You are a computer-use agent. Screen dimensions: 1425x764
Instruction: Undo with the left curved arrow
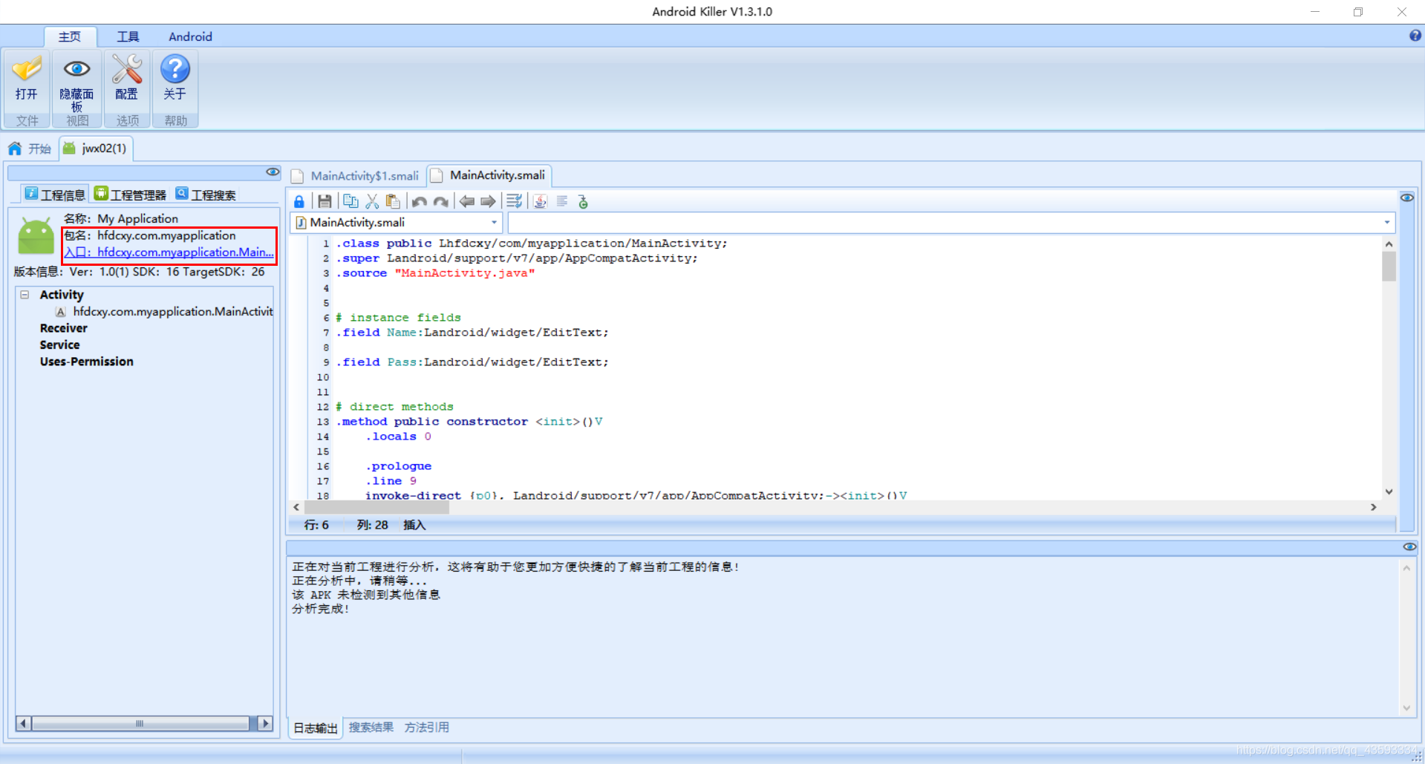point(420,201)
